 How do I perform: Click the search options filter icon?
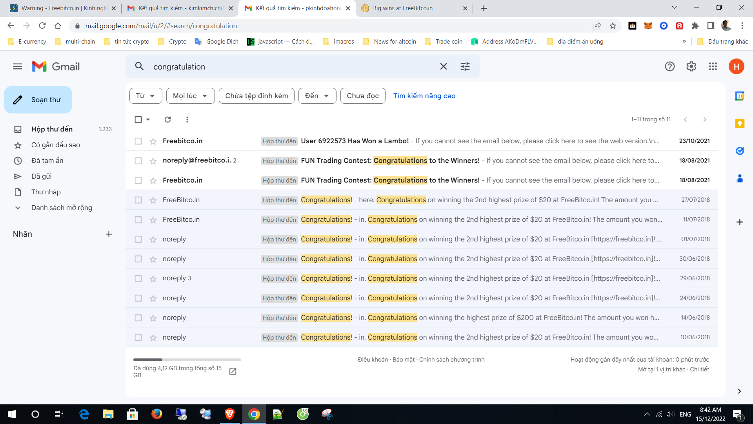point(465,66)
